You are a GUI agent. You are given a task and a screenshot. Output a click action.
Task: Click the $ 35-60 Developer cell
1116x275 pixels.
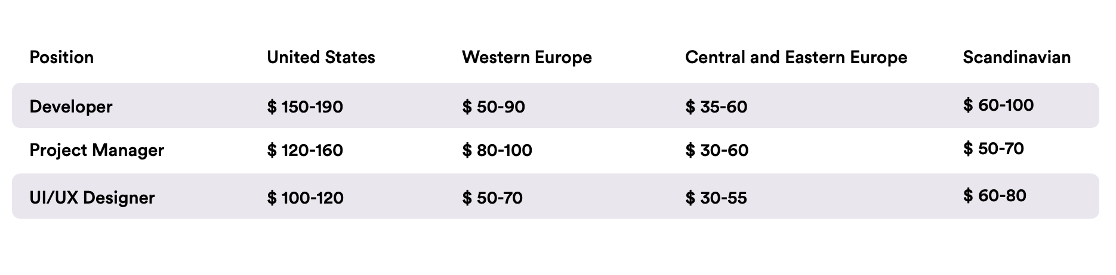point(716,107)
